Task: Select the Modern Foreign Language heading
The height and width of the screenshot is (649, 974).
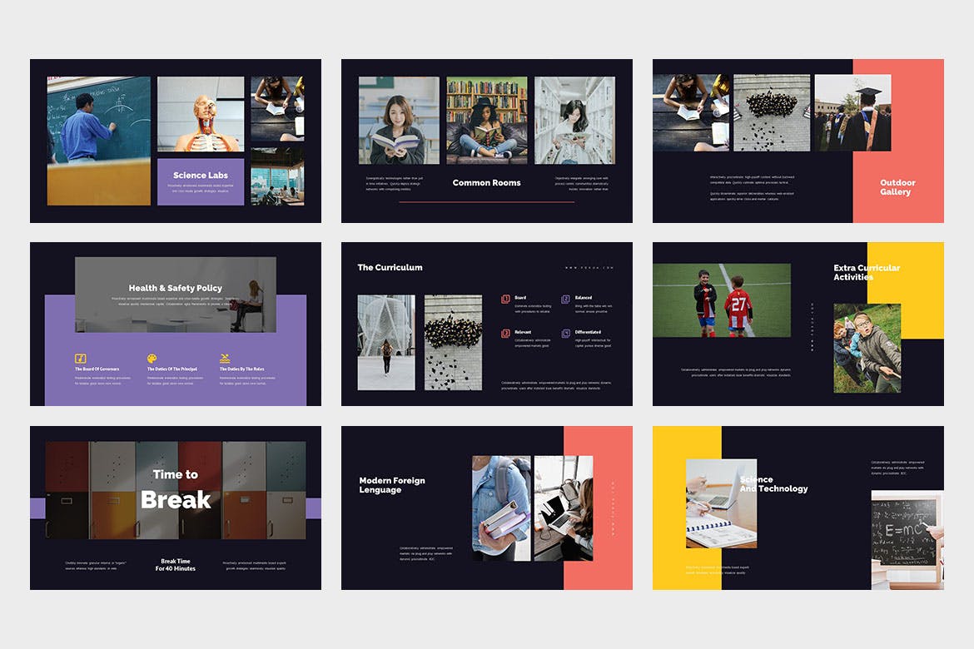Action: click(x=392, y=485)
